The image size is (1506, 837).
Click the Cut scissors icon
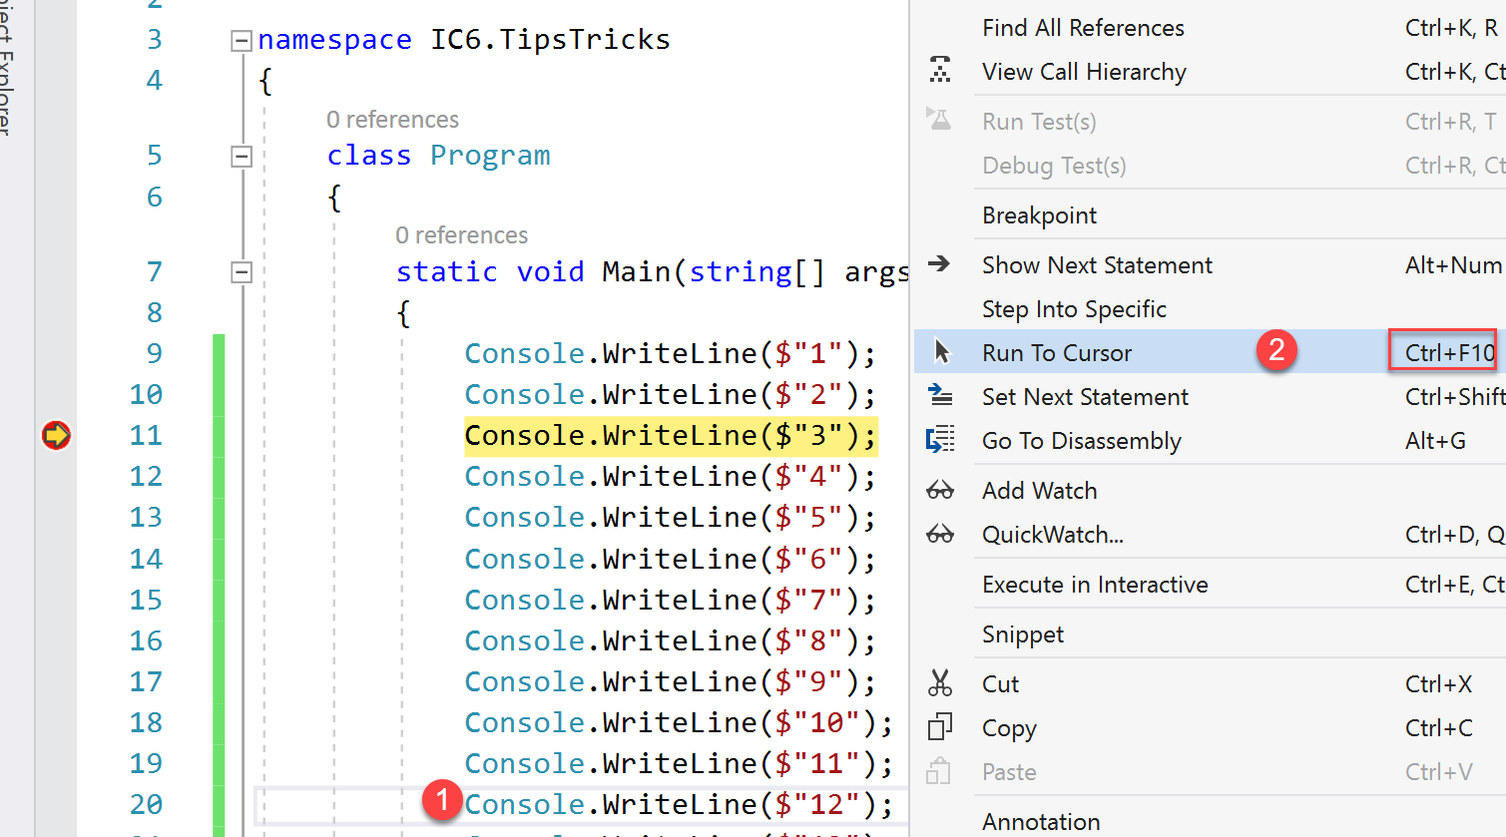pyautogui.click(x=940, y=683)
